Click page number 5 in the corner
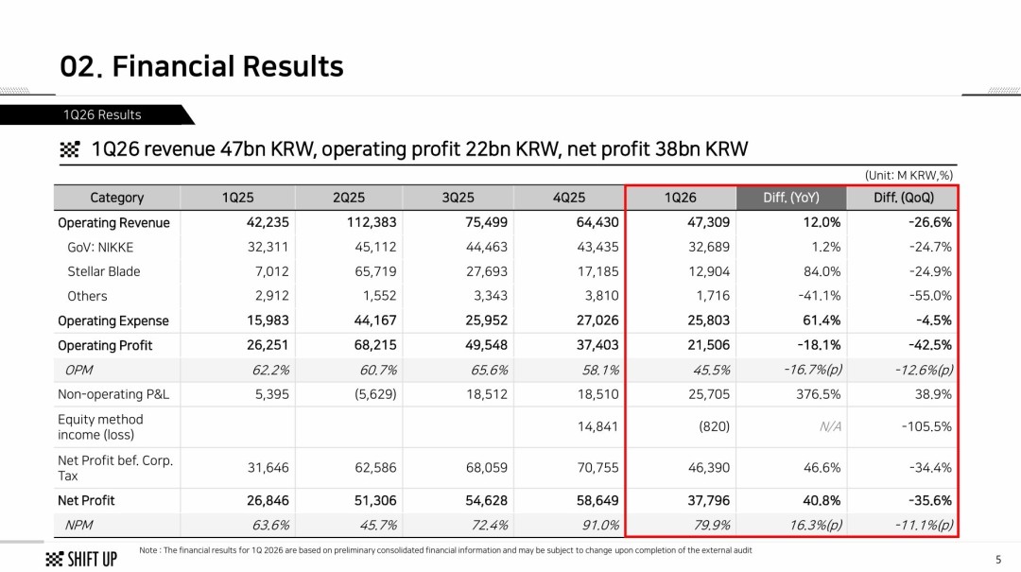 pos(998,560)
